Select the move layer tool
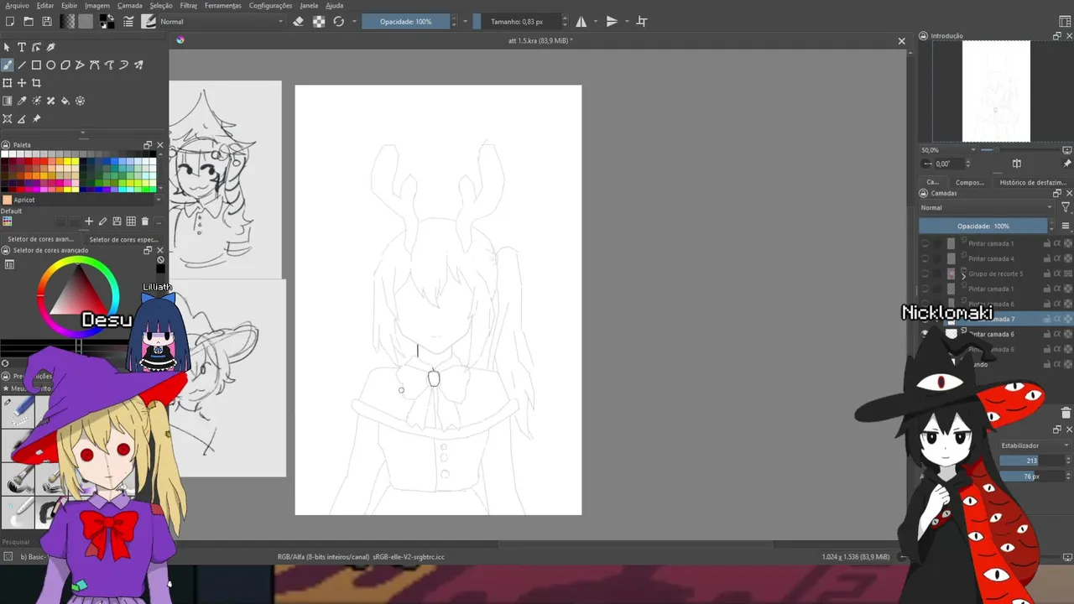 22,83
